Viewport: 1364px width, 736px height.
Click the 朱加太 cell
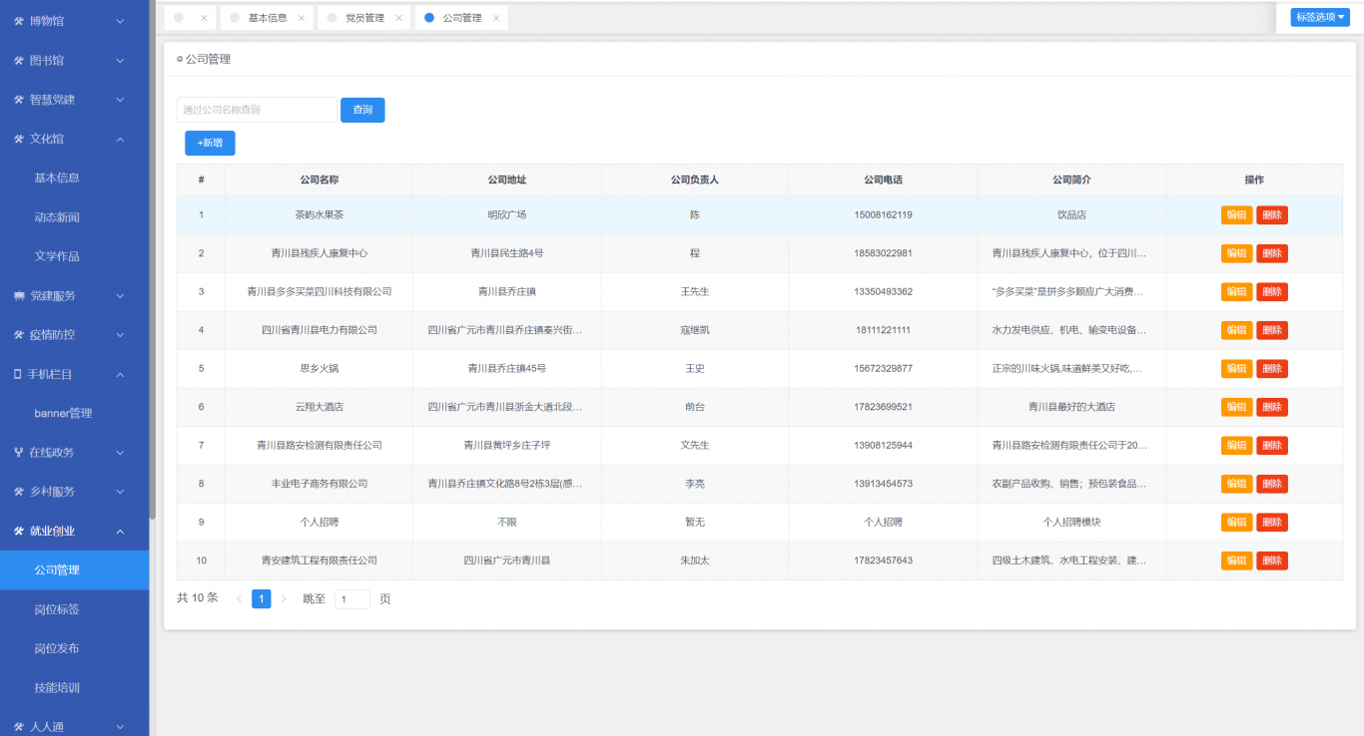[x=695, y=560]
